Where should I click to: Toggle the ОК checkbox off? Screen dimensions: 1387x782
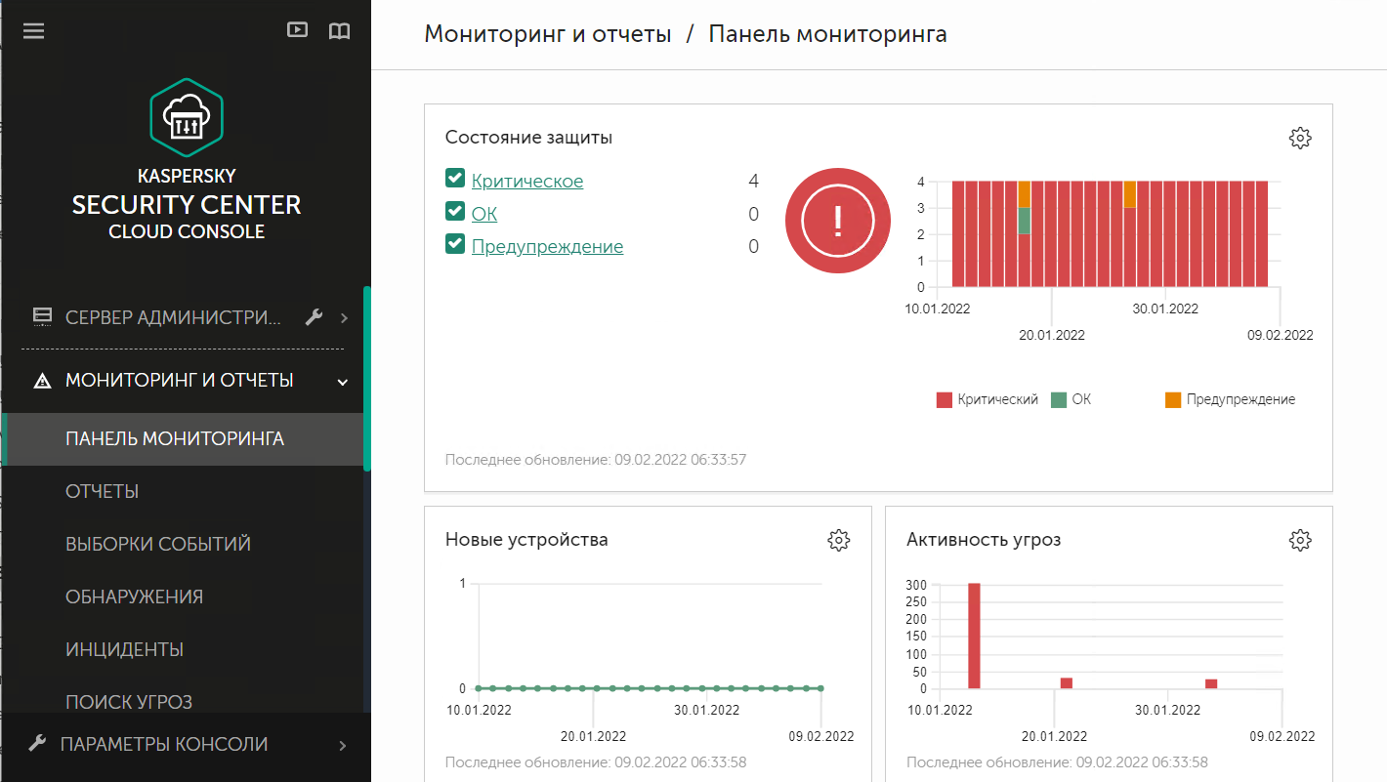click(x=454, y=213)
